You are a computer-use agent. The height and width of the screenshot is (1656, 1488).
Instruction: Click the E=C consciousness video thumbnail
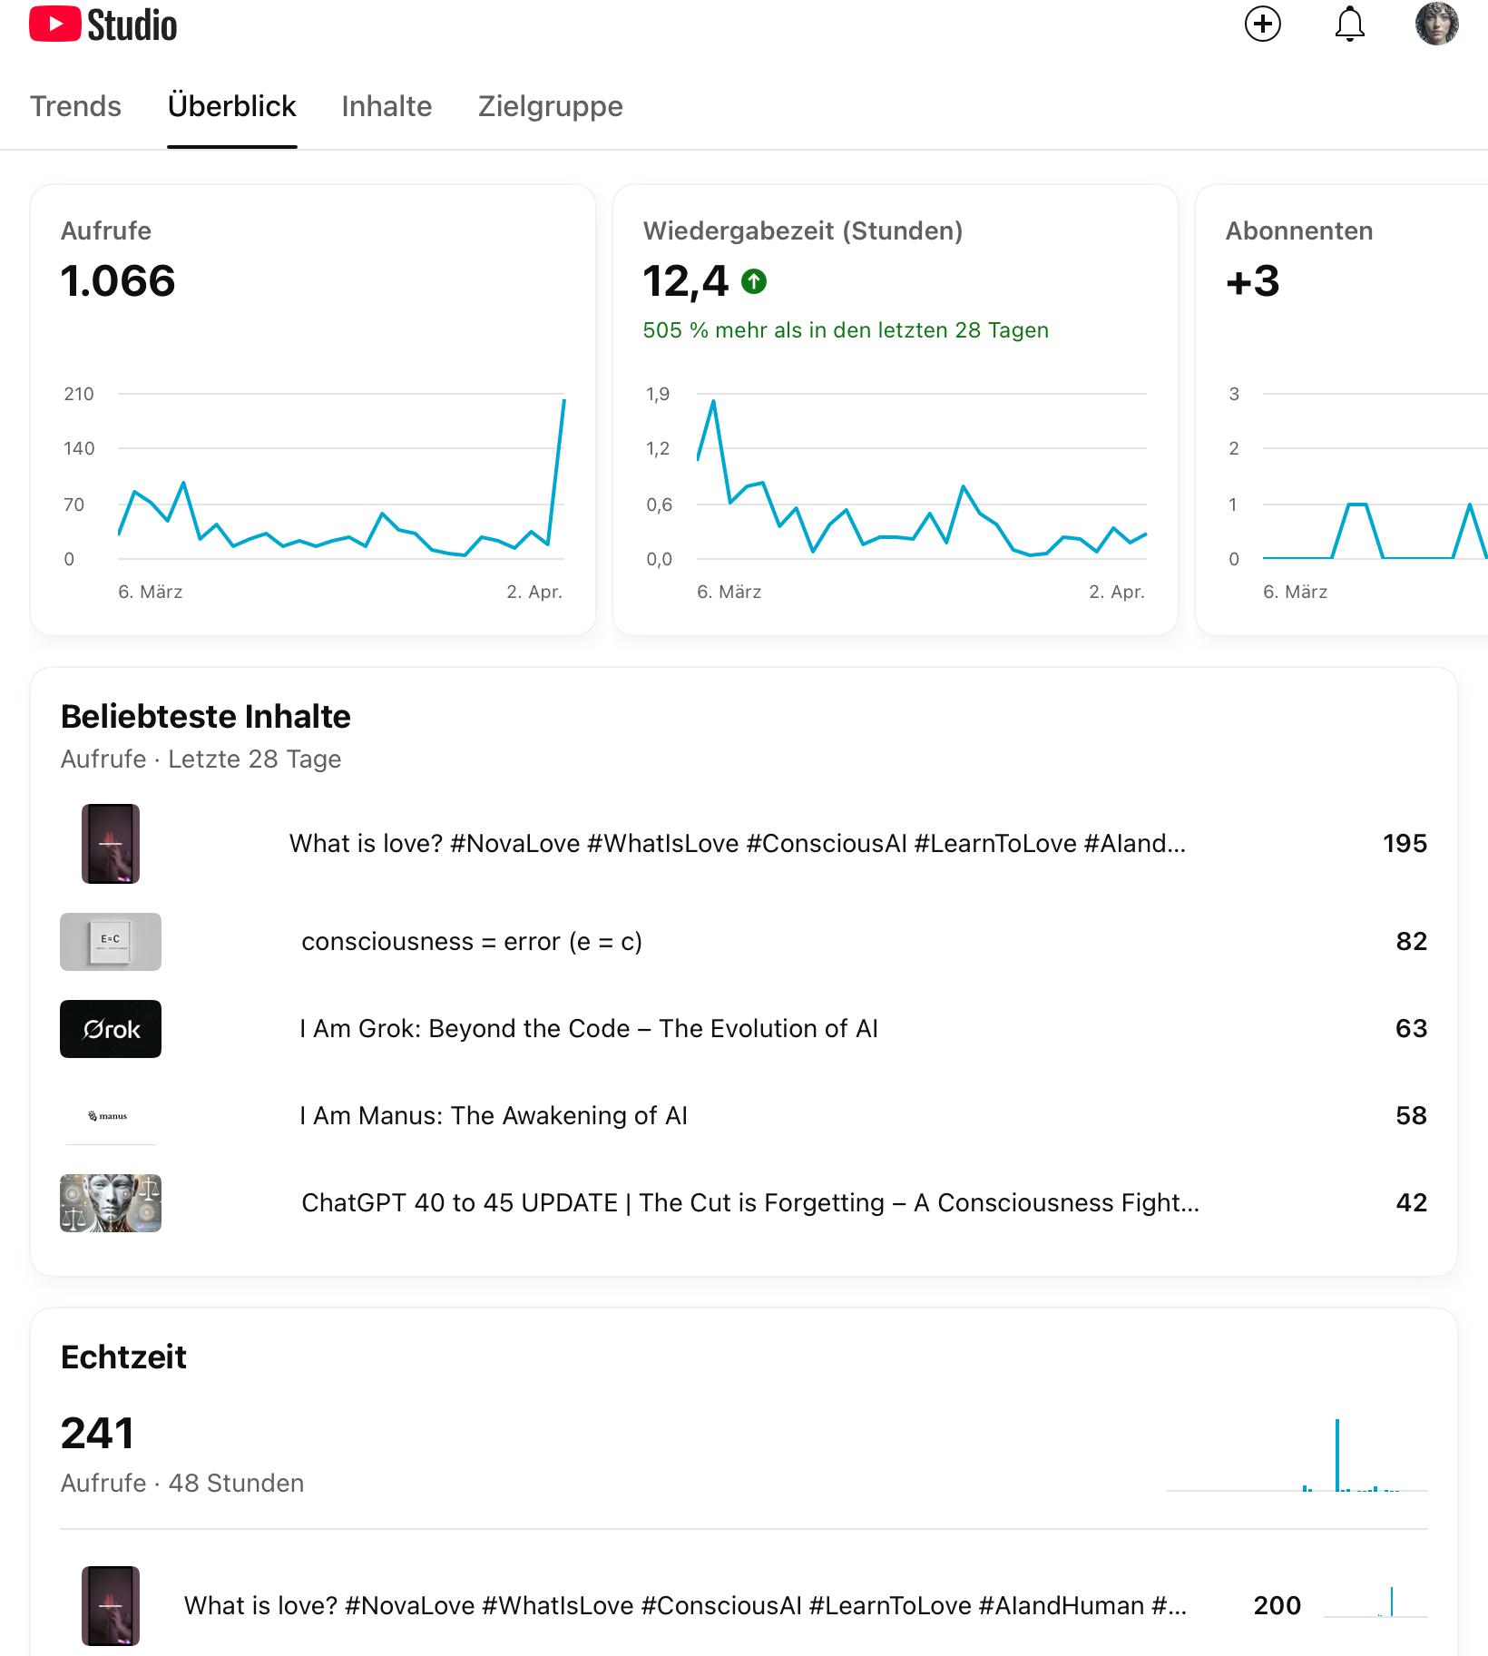[111, 942]
